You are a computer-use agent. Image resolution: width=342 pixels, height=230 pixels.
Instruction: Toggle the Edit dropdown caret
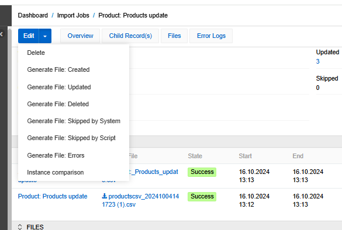tap(45, 36)
